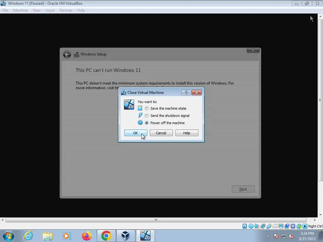Click the shared folders status bar icon
The image size is (323, 242).
click(x=275, y=226)
